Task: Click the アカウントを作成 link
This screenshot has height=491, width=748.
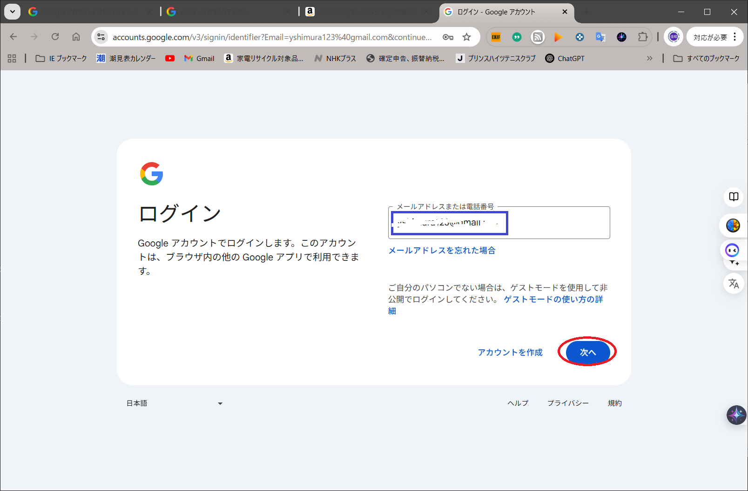Action: [510, 352]
